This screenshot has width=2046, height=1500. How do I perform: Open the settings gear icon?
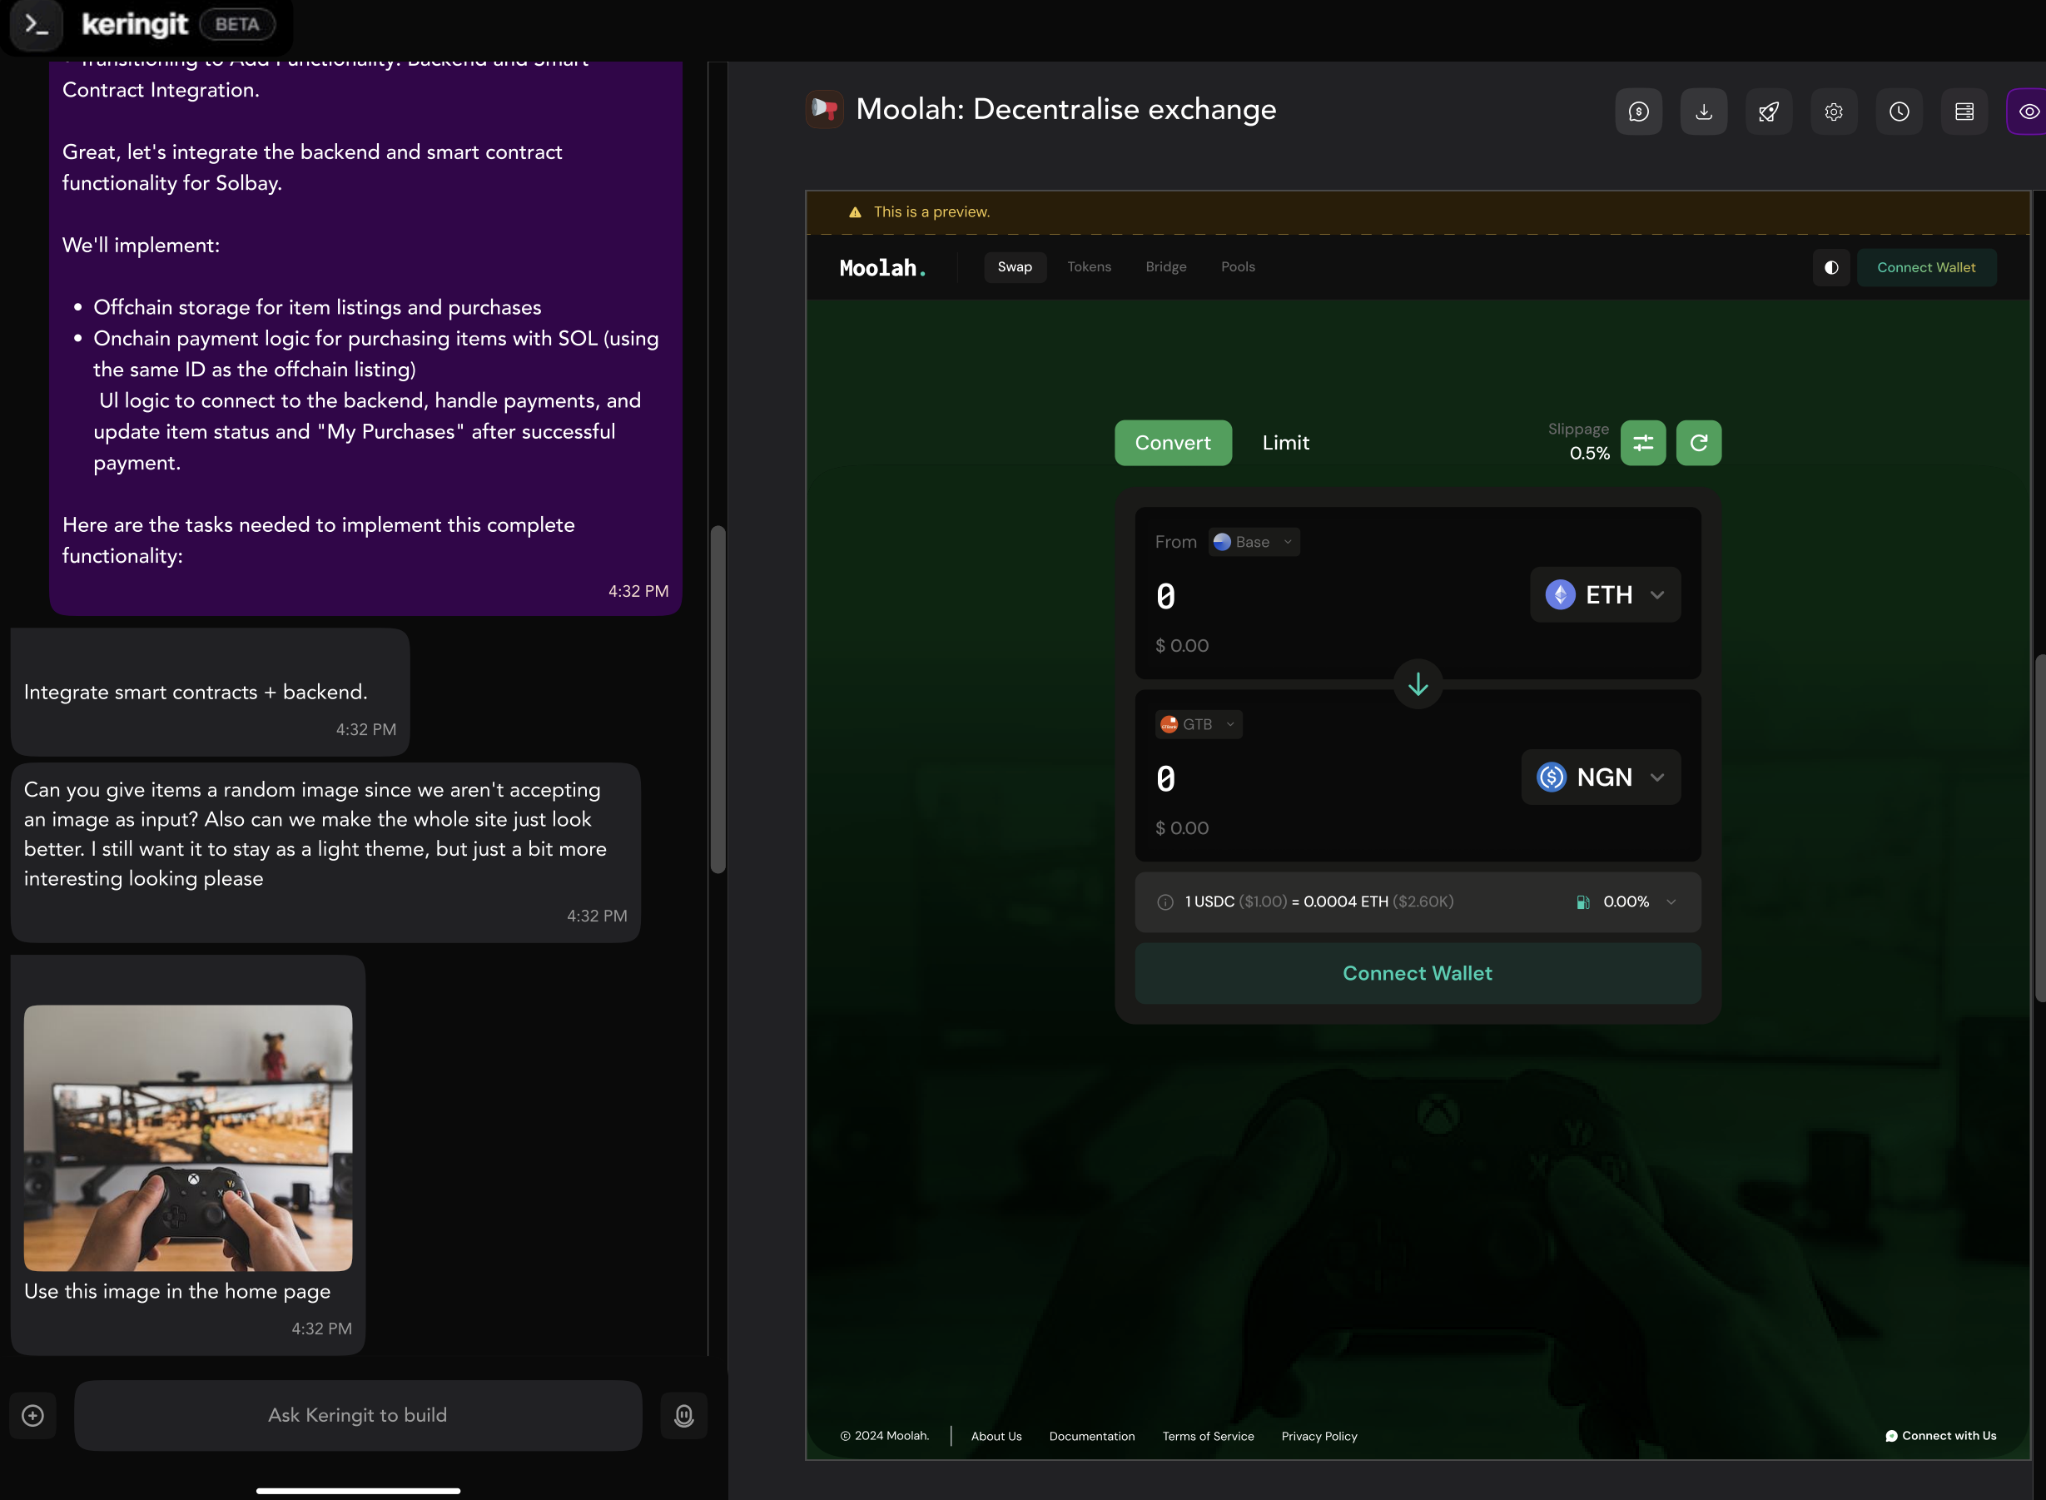[1834, 112]
